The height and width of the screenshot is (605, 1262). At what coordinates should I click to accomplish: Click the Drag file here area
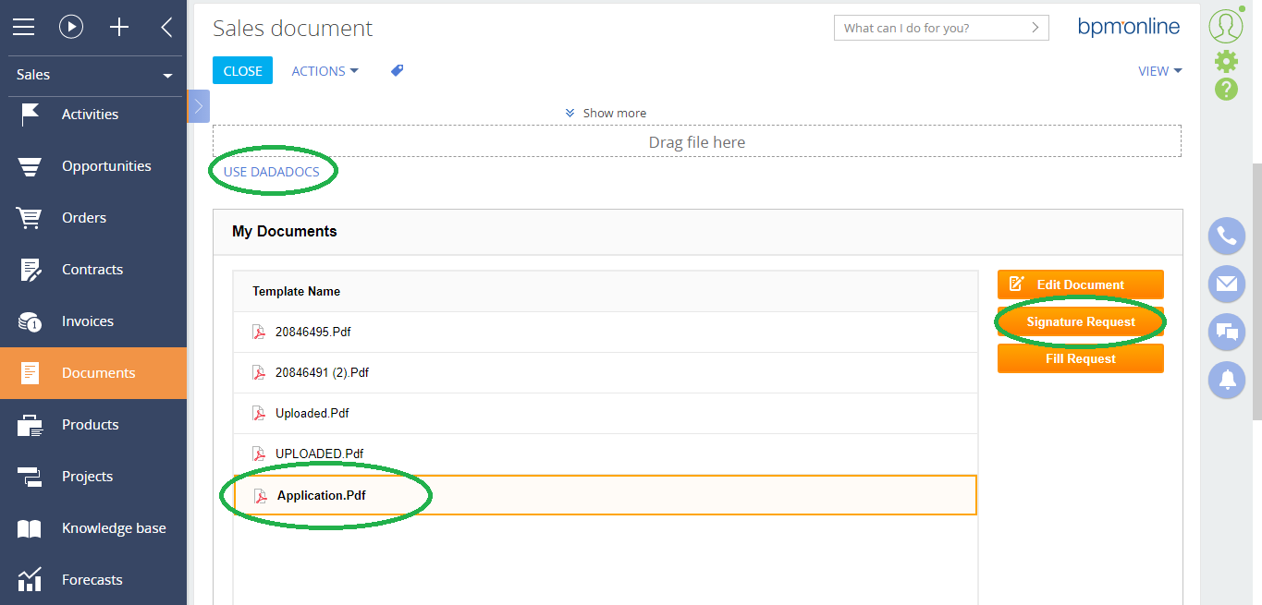(697, 141)
